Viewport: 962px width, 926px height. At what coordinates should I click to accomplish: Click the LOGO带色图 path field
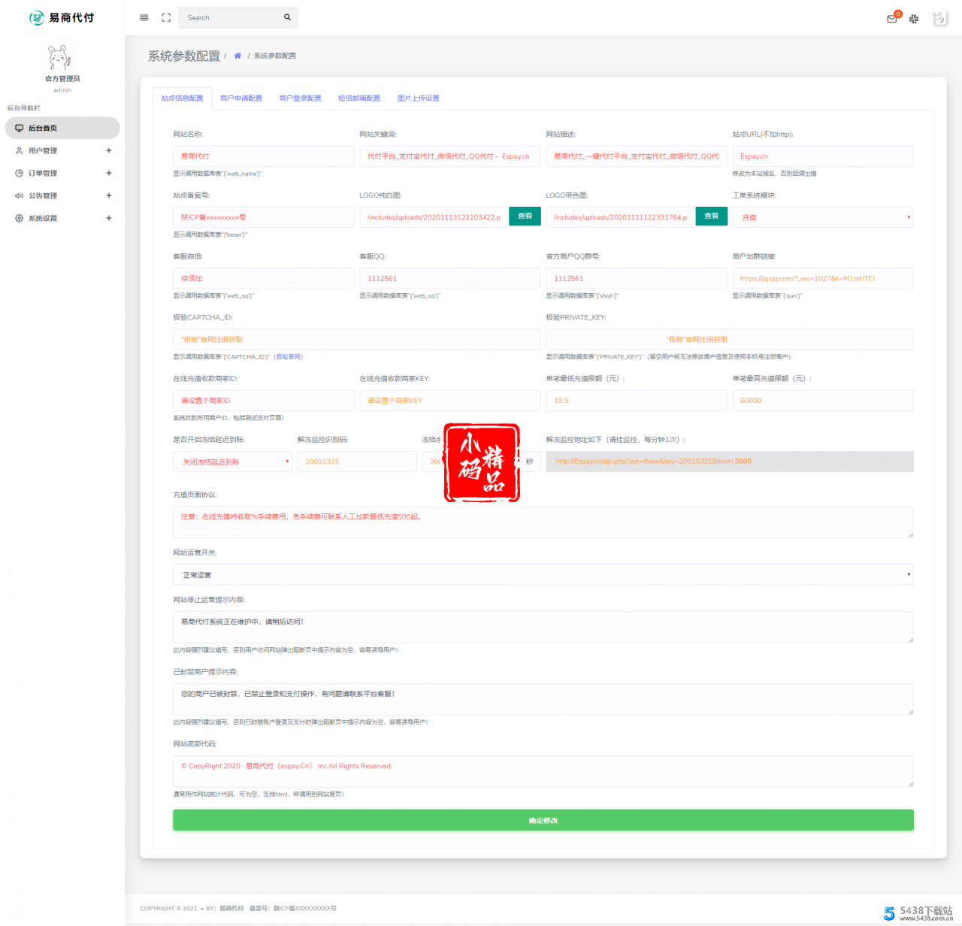(x=621, y=217)
